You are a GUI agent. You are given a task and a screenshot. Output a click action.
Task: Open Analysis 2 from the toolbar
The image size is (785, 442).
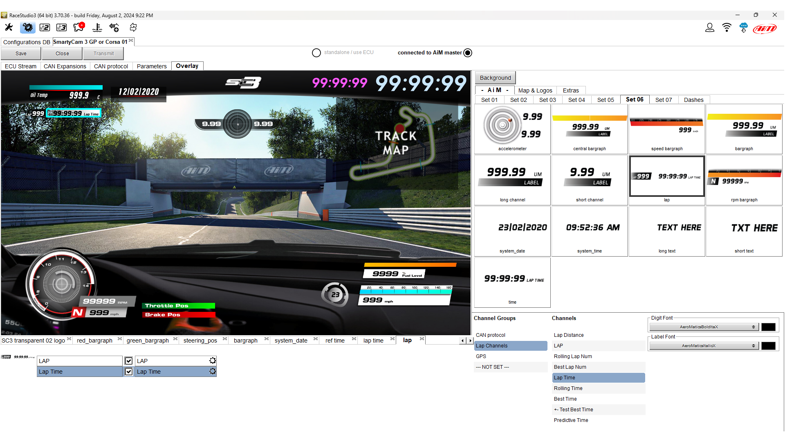click(x=45, y=27)
